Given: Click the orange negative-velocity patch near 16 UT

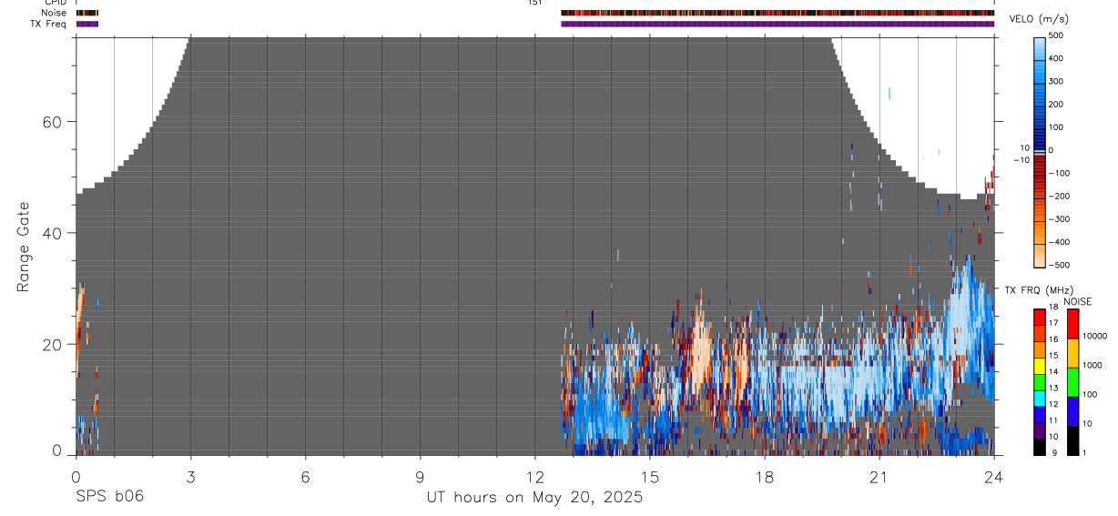Looking at the screenshot, I should 701,355.
